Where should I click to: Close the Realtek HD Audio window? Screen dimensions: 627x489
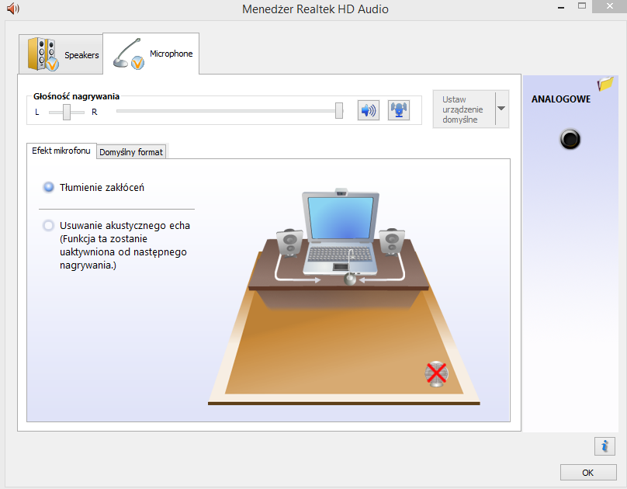(x=609, y=6)
